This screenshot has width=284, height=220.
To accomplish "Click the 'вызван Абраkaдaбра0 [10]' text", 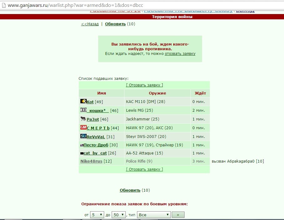I will 238,161.
